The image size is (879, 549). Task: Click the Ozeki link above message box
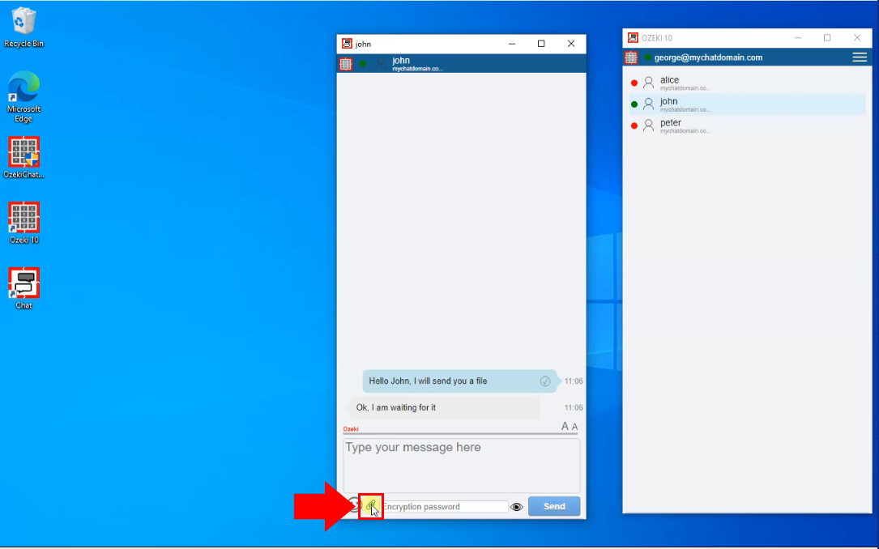350,429
